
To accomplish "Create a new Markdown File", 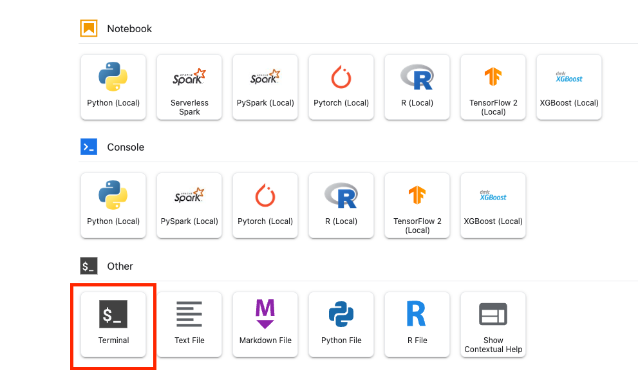I will pyautogui.click(x=265, y=324).
